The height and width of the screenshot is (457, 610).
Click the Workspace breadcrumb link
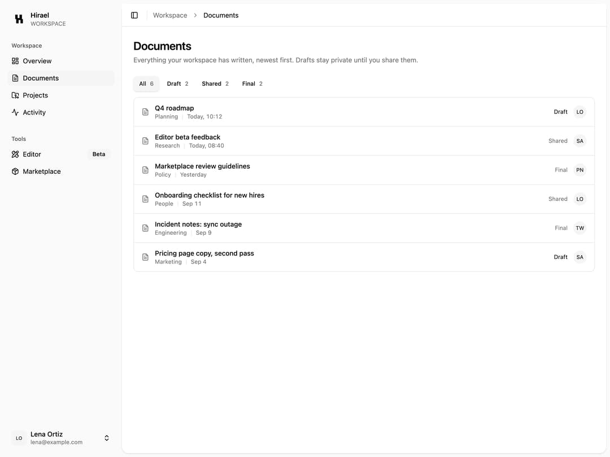[170, 15]
